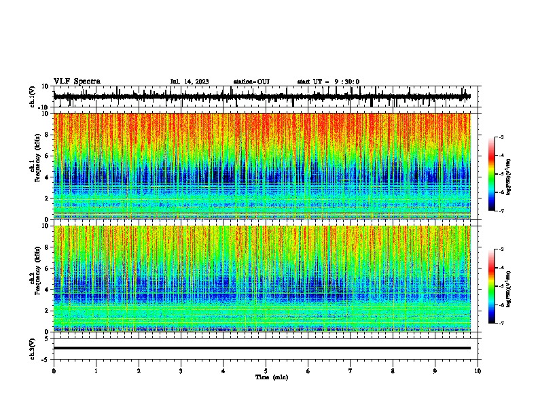Click the "6" kHz tick on ch.1 spectrogram
Image resolution: width=538 pixels, height=416 pixels.
point(47,156)
